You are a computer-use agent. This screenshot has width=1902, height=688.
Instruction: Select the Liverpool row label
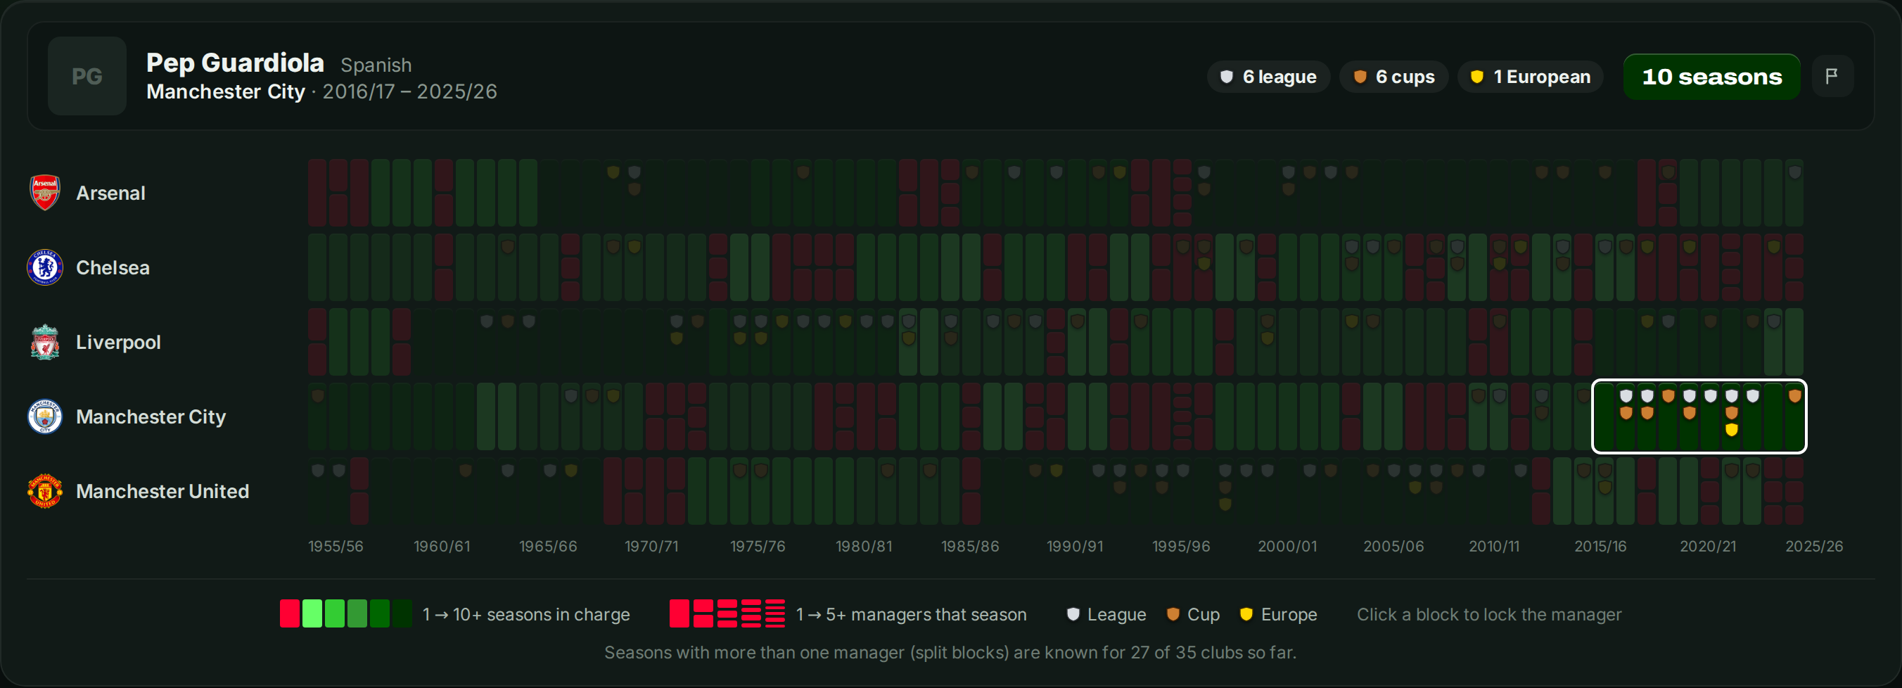click(x=118, y=342)
